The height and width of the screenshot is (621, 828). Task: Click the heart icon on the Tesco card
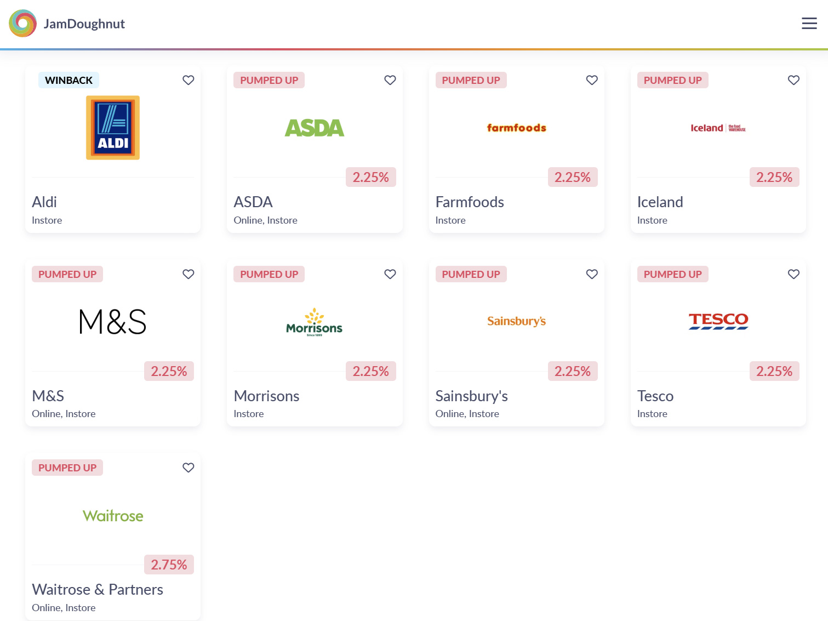click(793, 274)
